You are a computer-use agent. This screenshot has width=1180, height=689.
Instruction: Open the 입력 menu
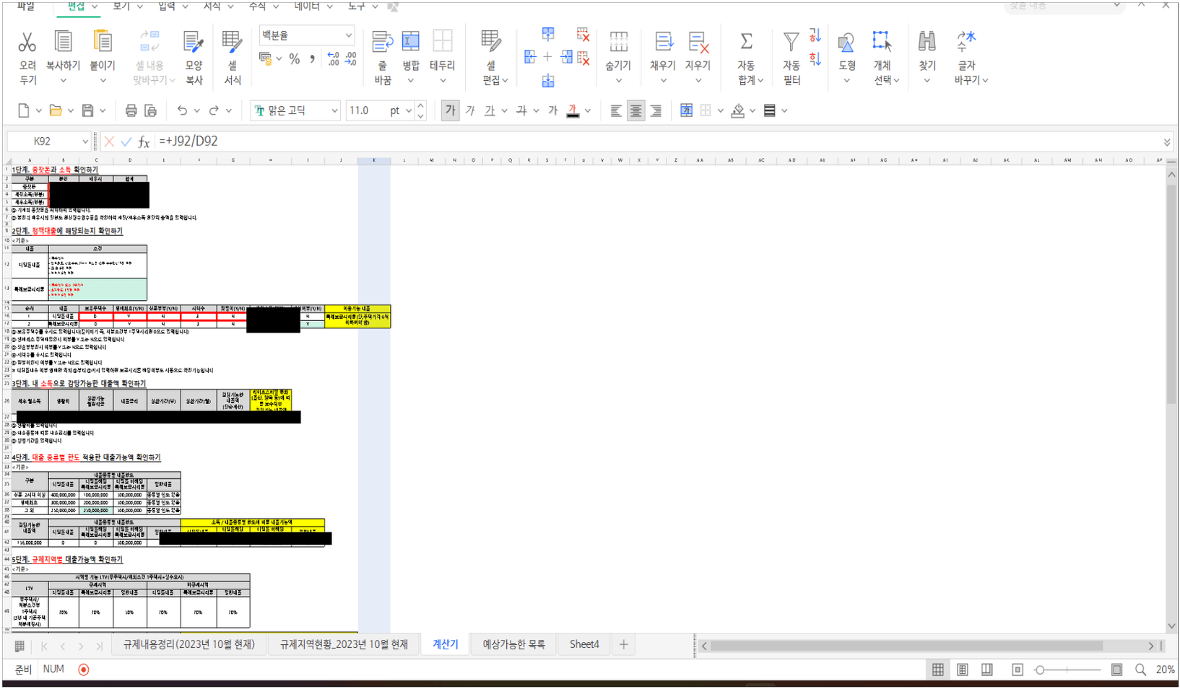point(167,6)
